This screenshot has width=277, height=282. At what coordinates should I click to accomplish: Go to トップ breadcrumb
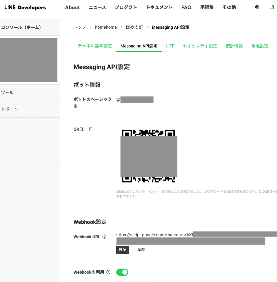point(80,27)
